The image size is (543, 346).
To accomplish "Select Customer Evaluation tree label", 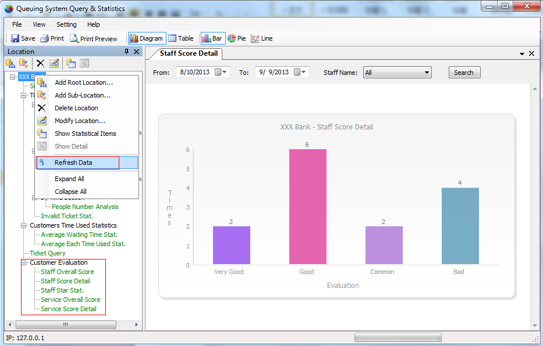I will tap(59, 262).
